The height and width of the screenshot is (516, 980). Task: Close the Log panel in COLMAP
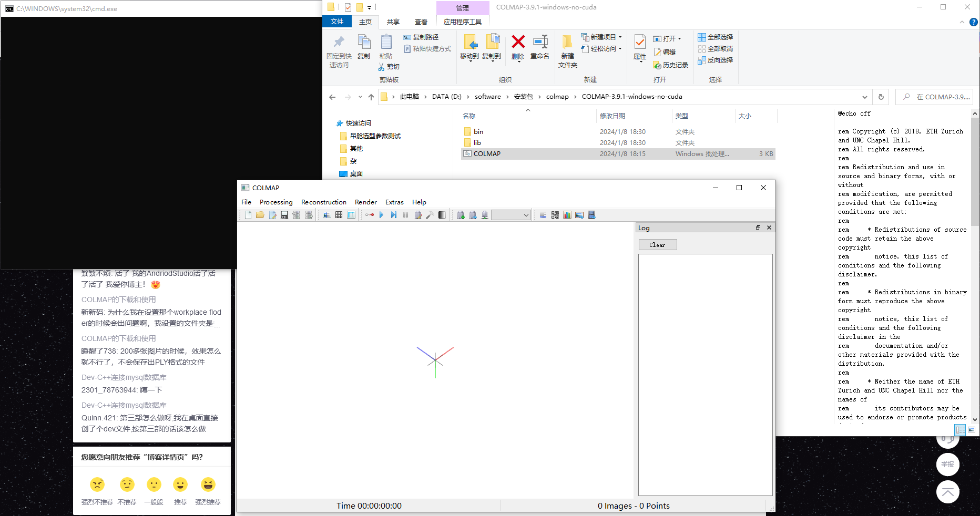click(x=769, y=228)
